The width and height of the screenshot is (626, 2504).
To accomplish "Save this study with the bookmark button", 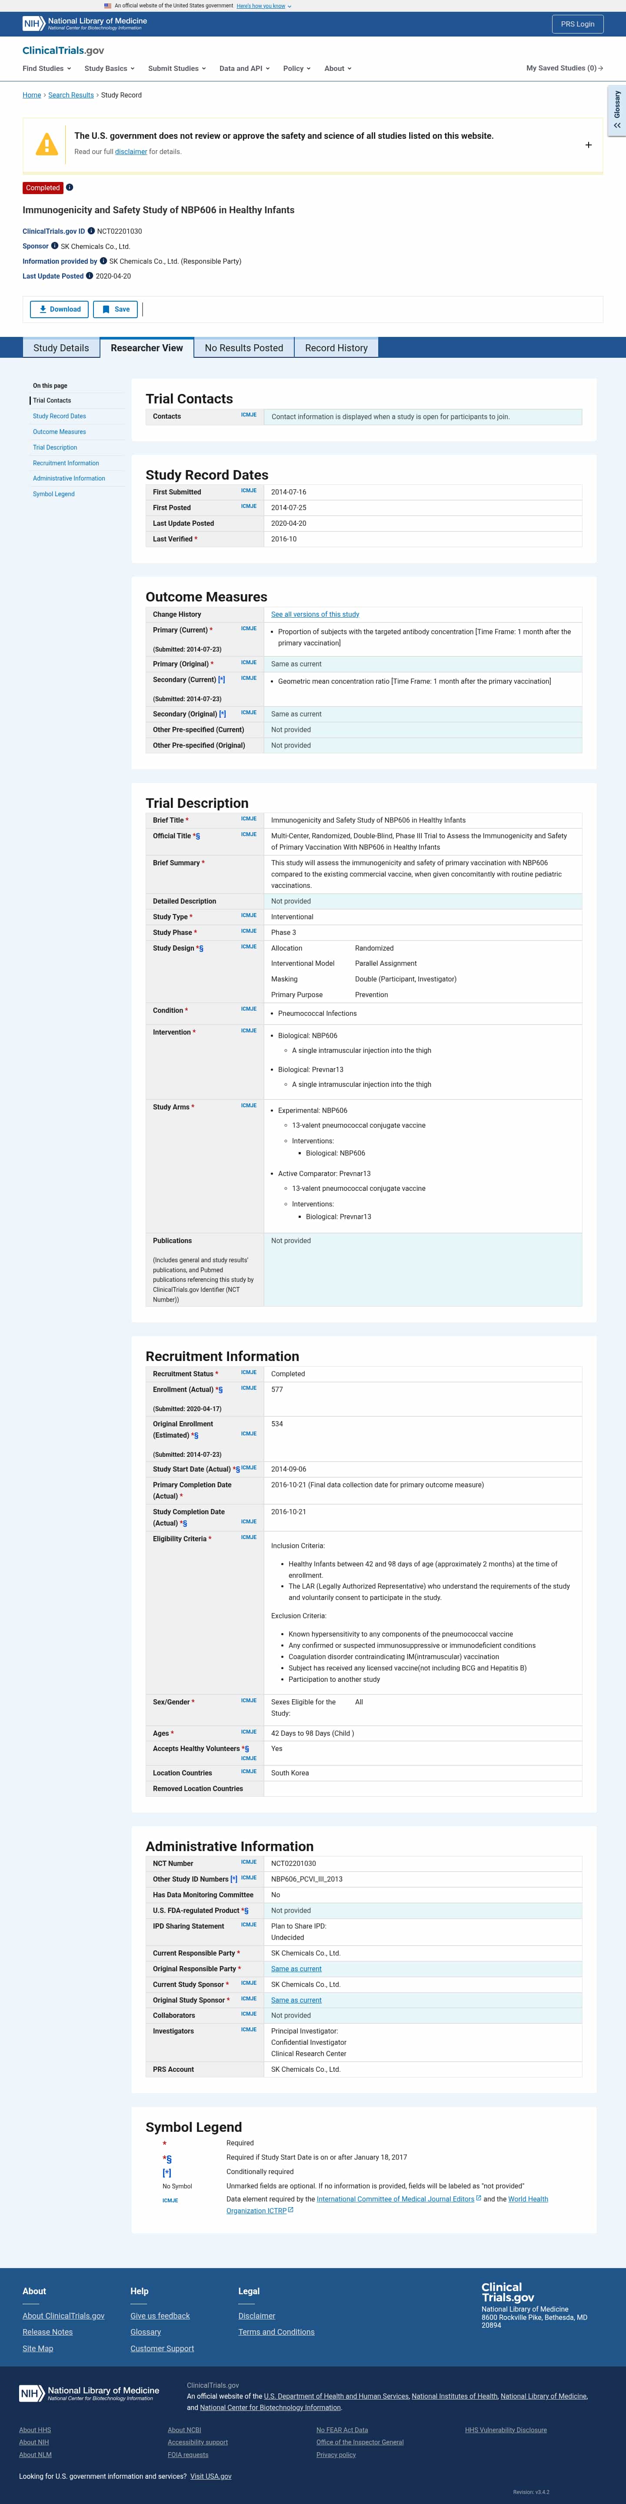I will click(x=116, y=309).
